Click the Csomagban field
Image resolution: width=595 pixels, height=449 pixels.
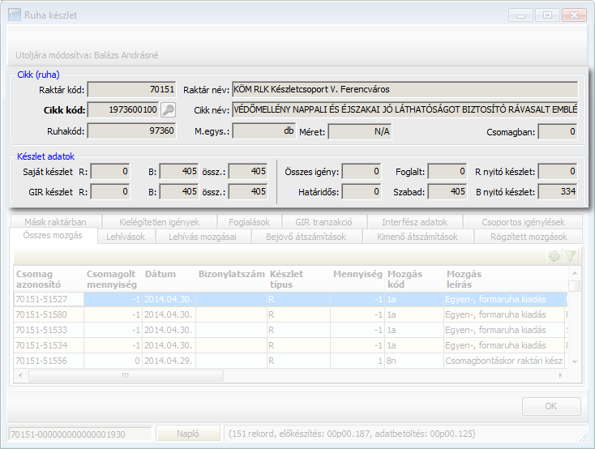558,132
